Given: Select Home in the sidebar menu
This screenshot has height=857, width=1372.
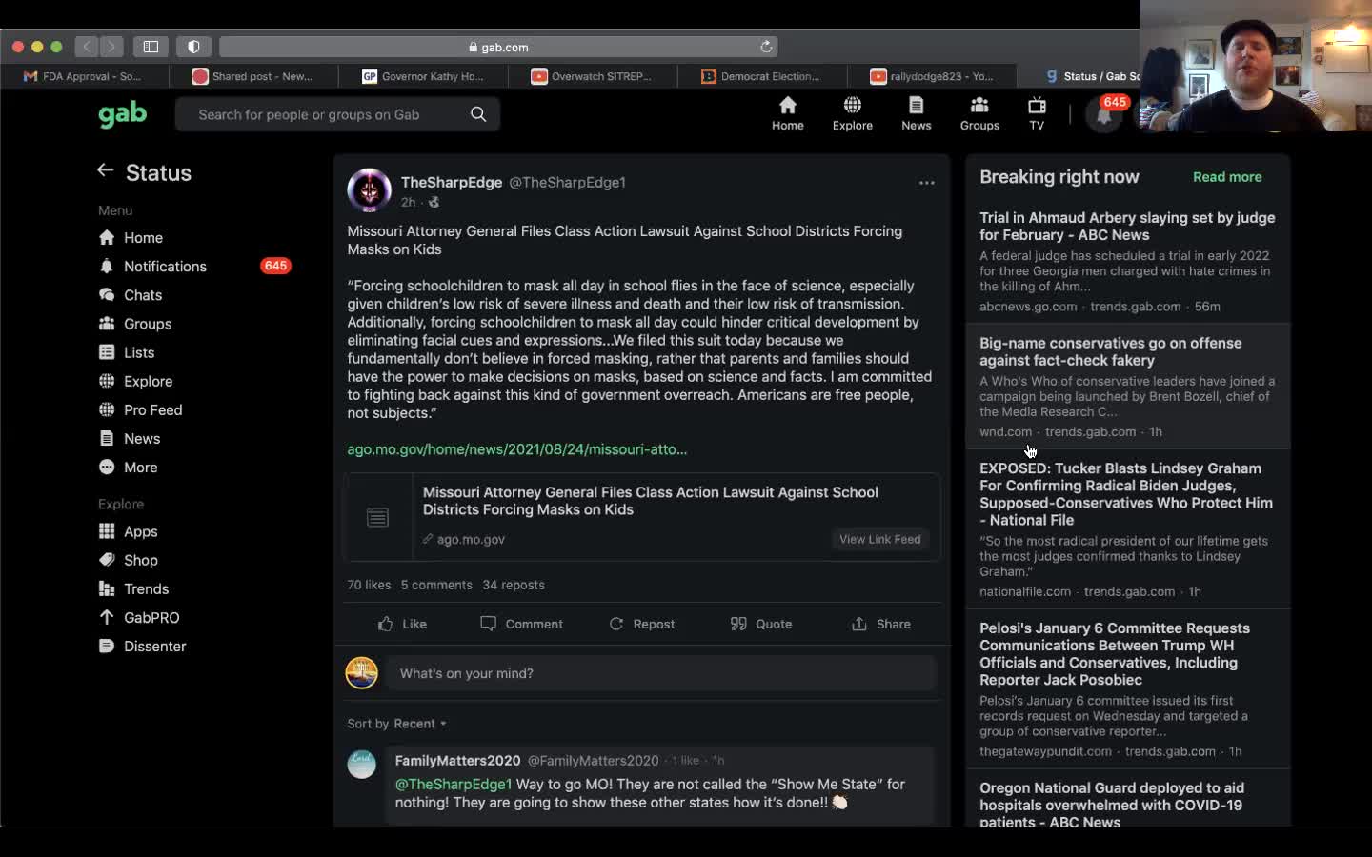Looking at the screenshot, I should point(131,238).
